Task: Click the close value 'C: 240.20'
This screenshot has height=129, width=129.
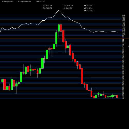Action: pos(47,8)
